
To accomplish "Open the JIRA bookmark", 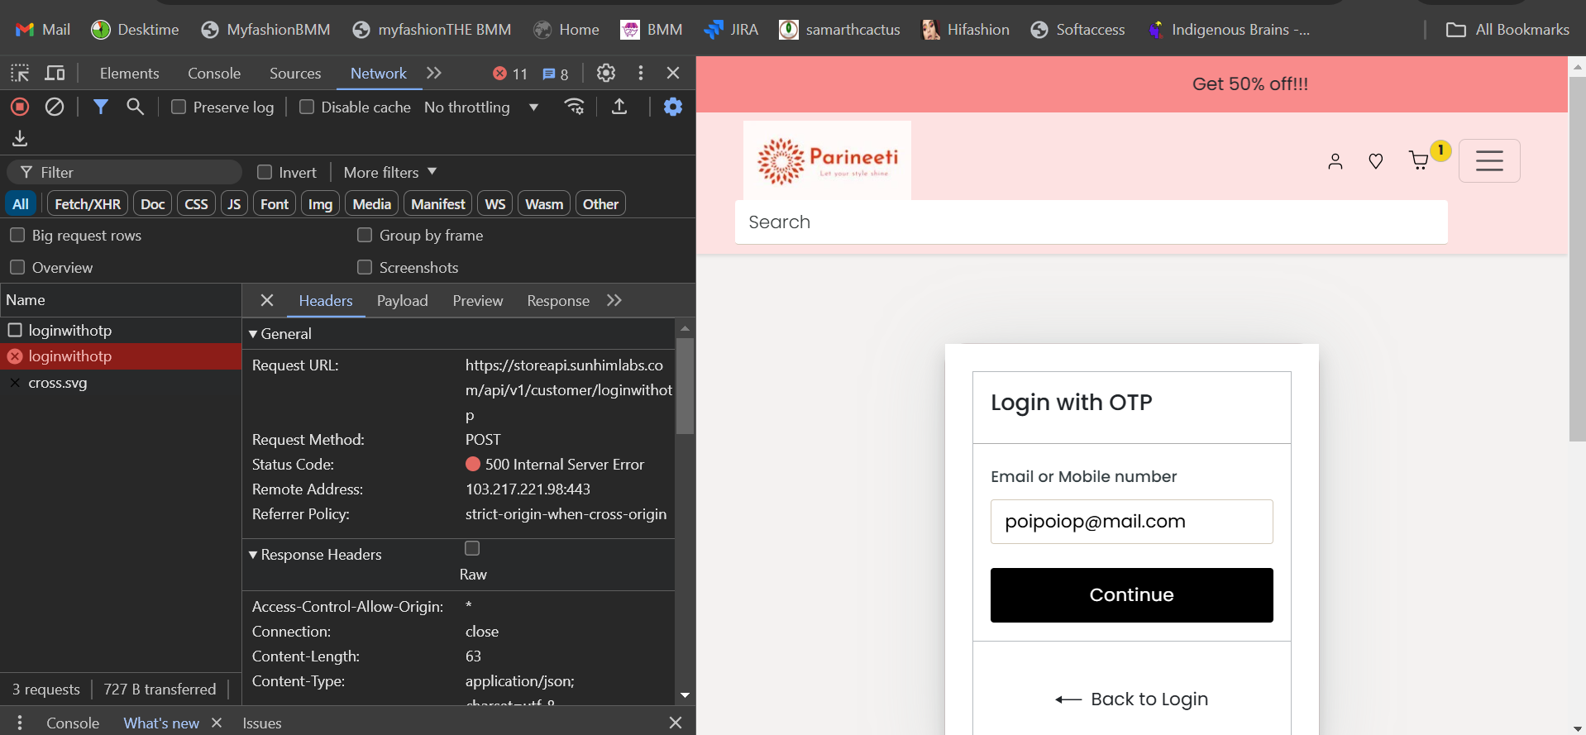I will (x=731, y=30).
